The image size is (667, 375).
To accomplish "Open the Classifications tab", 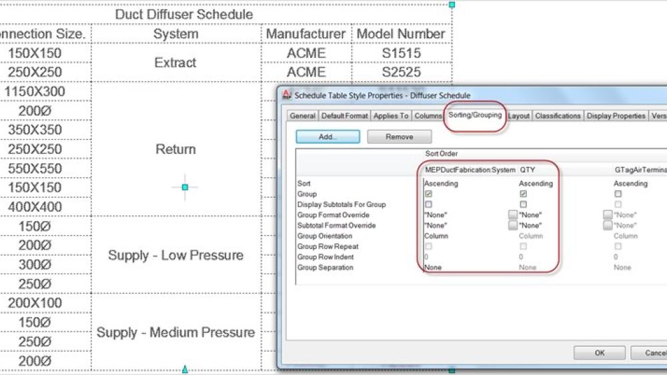I will click(x=558, y=115).
